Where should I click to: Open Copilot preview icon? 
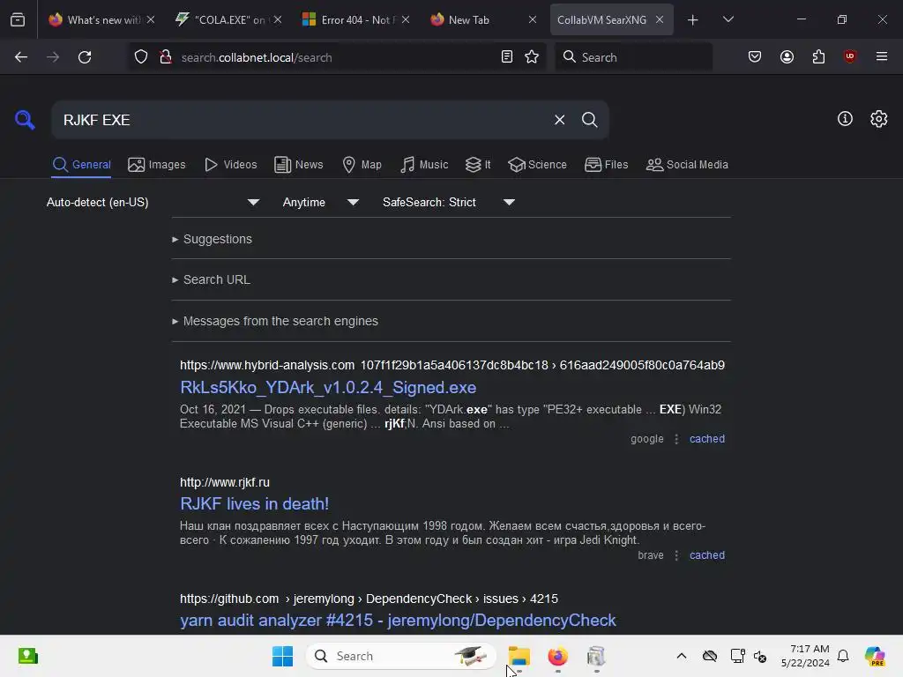(x=875, y=656)
